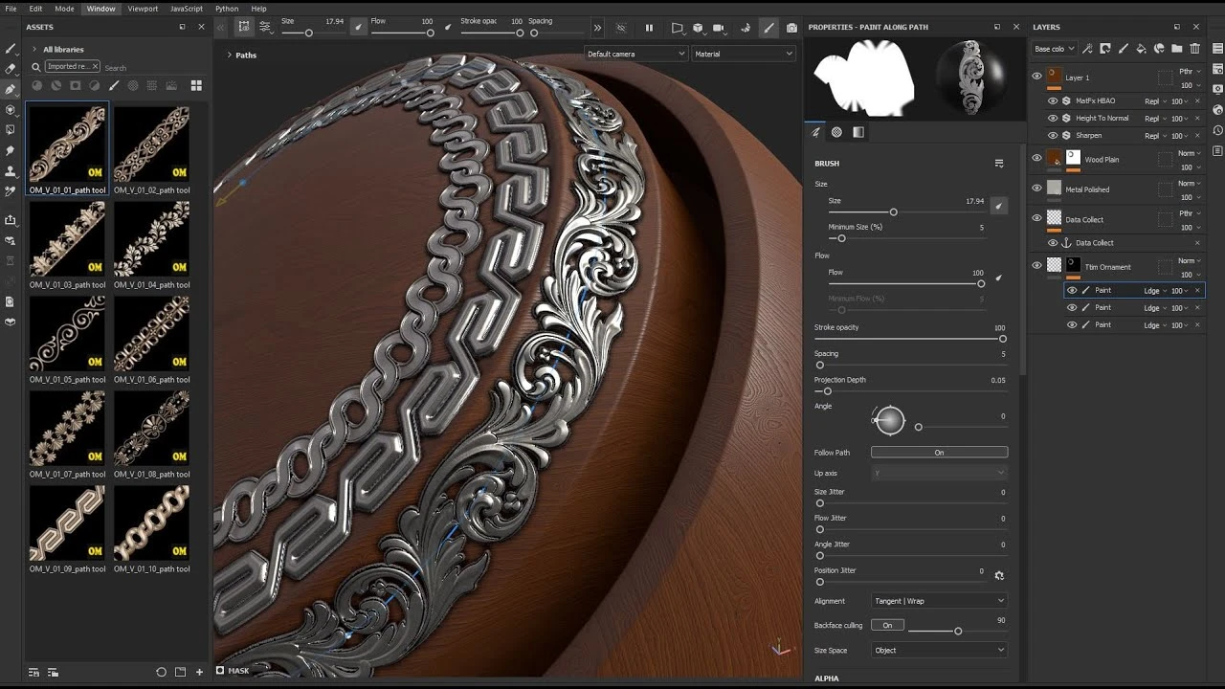
Task: Click the camera screenshot icon in toolbar
Action: (x=791, y=28)
